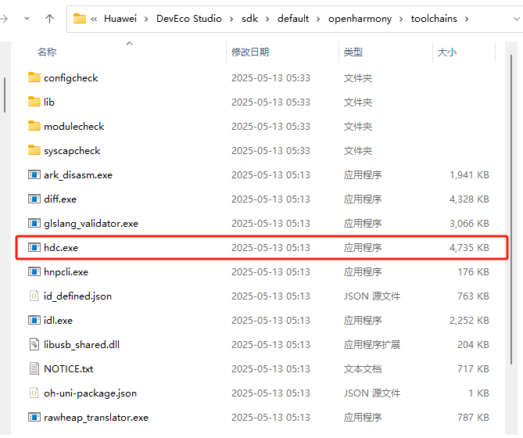523x438 pixels.
Task: Select hnpcli.exe application icon
Action: click(x=34, y=271)
